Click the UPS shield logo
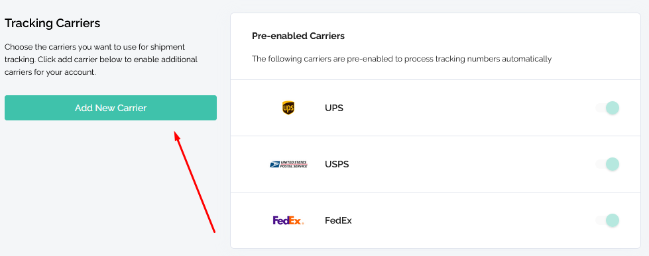Screen dimensions: 649x256 tap(288, 108)
